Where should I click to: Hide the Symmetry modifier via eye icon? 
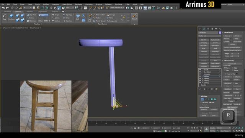[200, 74]
